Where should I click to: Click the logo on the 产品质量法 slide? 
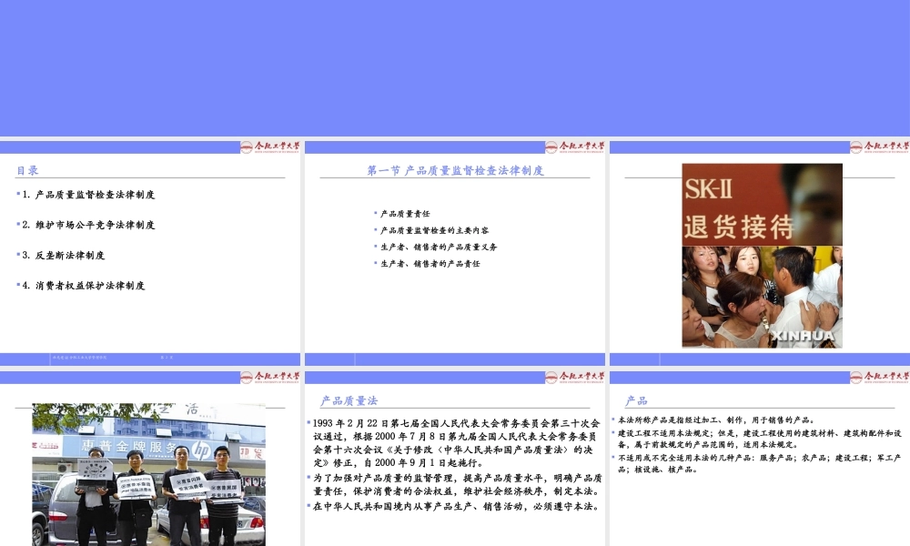pyautogui.click(x=574, y=377)
